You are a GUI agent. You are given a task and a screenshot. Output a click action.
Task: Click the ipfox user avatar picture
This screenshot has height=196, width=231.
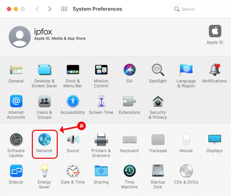[20, 37]
